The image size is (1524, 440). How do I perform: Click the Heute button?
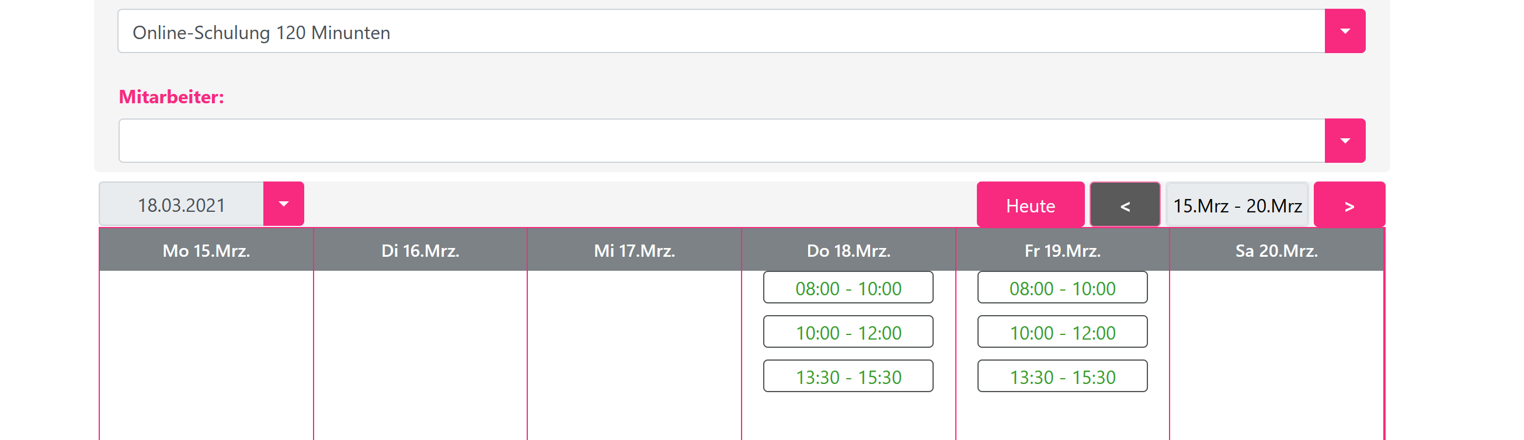(1030, 205)
